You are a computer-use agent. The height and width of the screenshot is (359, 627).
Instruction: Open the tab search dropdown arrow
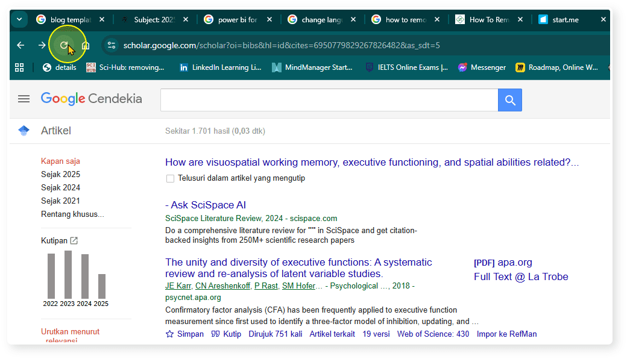(19, 19)
